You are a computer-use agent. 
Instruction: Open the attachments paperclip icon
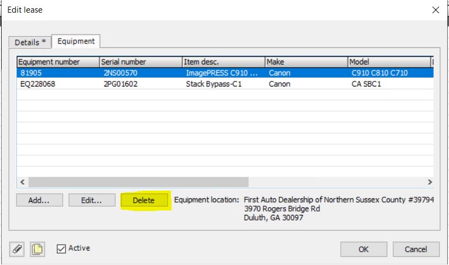click(x=17, y=249)
